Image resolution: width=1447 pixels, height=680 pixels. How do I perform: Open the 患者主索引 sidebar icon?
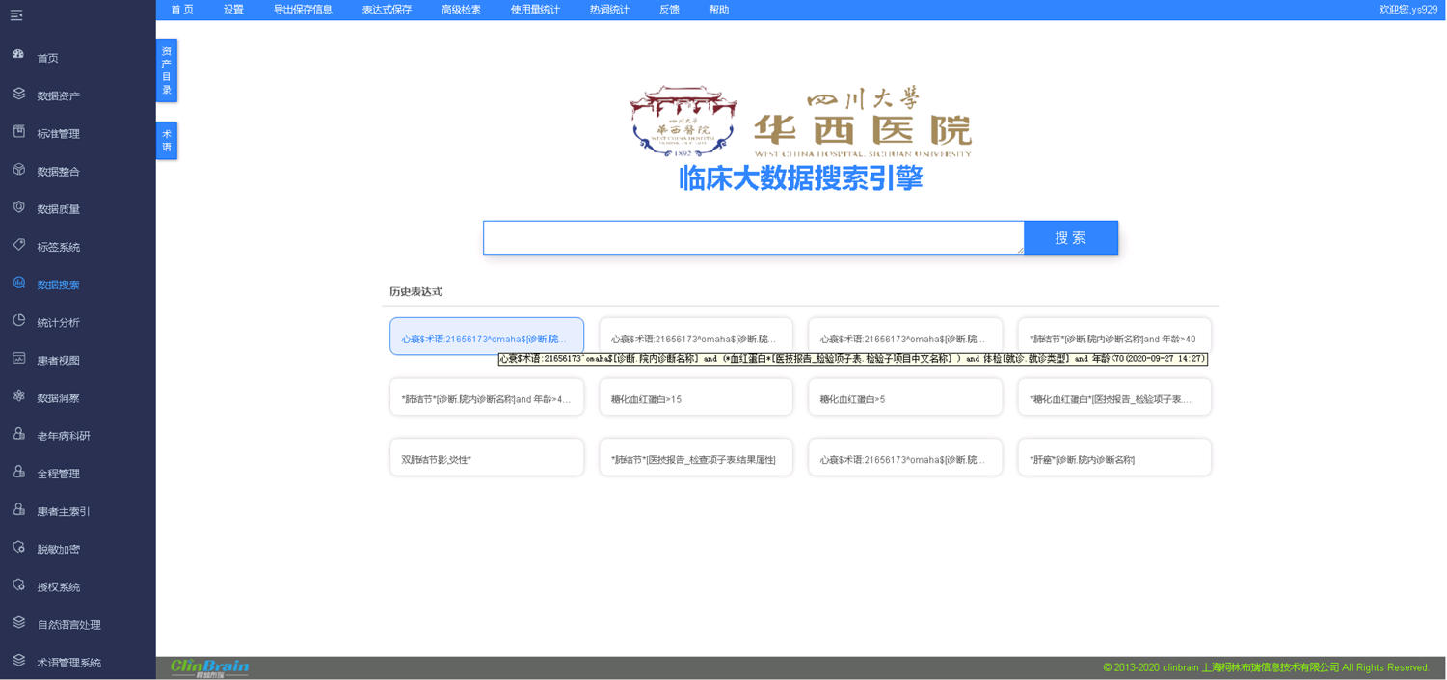click(x=18, y=509)
